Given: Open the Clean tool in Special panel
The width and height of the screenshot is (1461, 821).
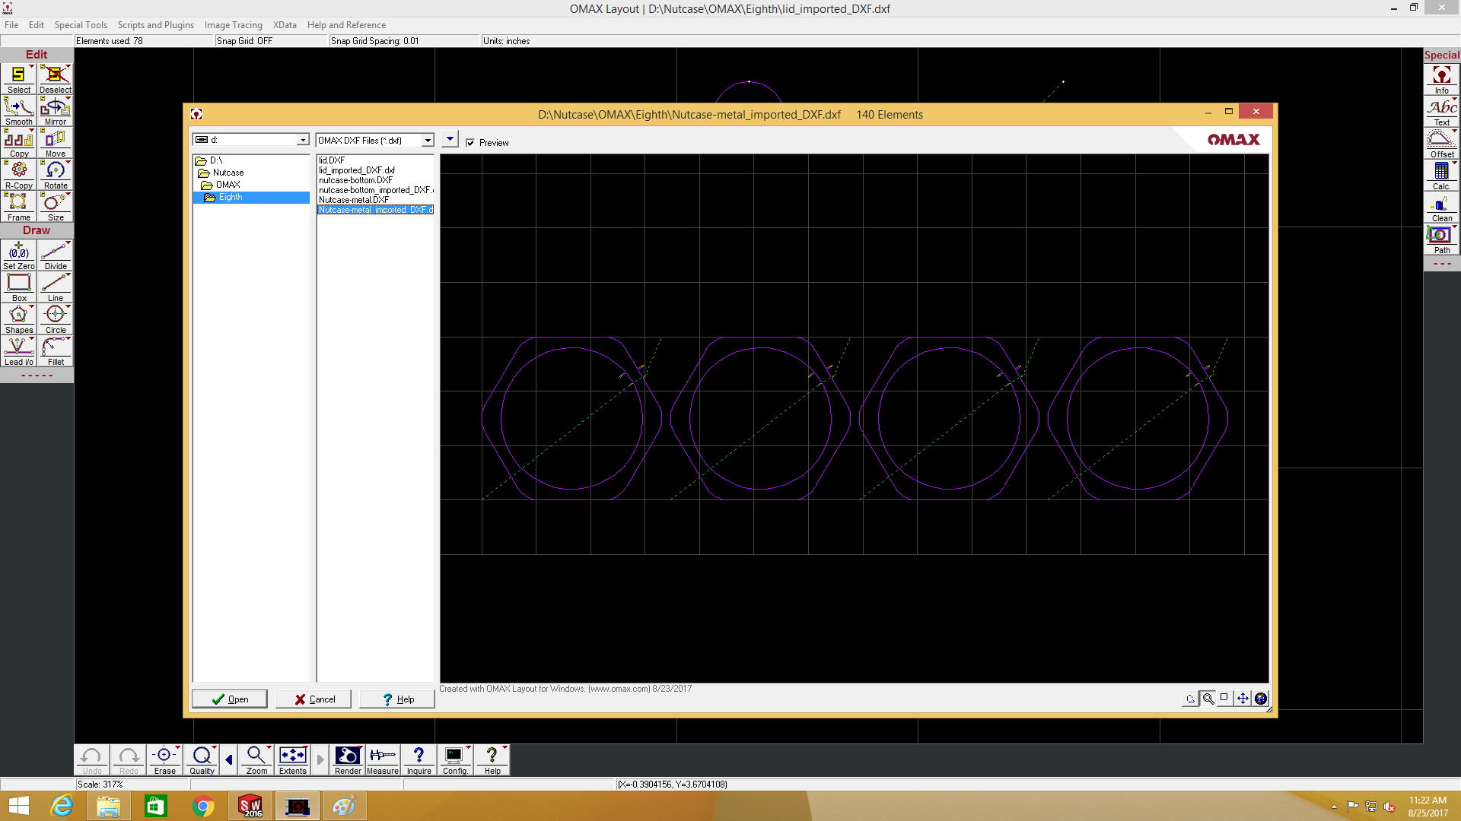Looking at the screenshot, I should [1441, 207].
